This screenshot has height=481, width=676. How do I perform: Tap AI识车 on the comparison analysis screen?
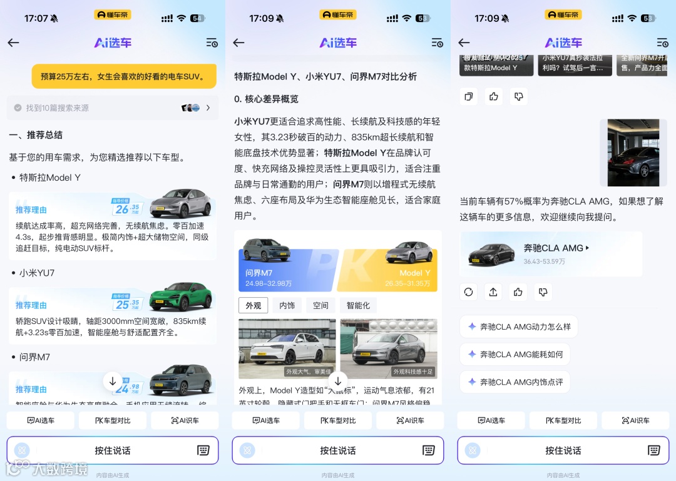click(411, 420)
